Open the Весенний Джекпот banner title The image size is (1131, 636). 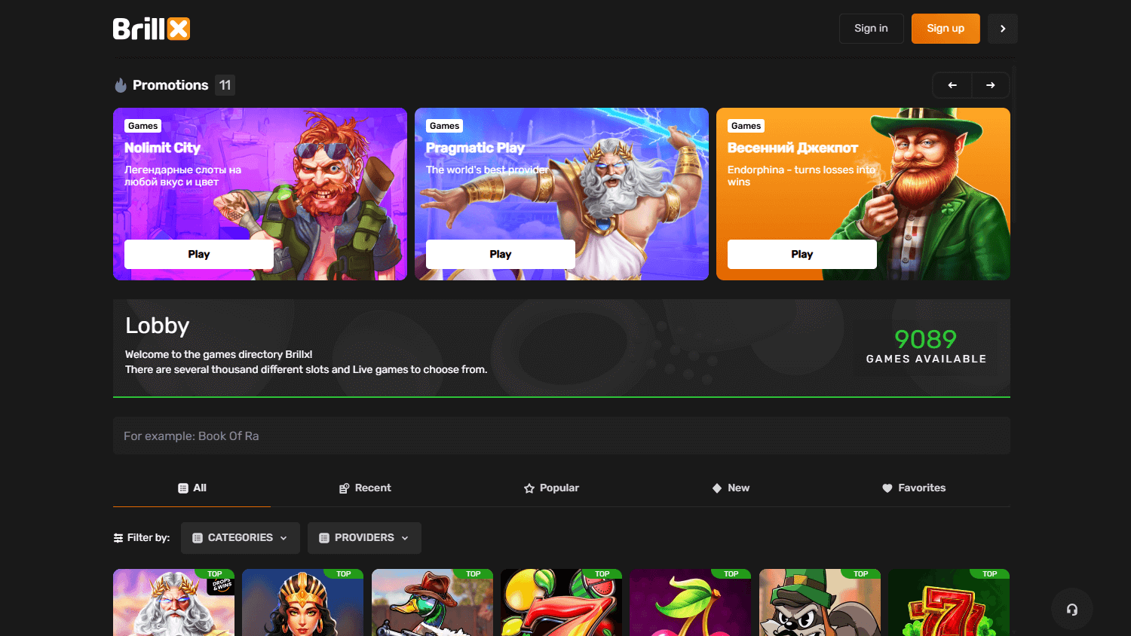tap(792, 148)
